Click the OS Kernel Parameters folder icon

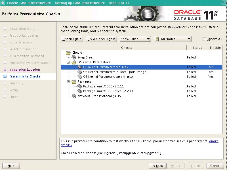pos(74,62)
